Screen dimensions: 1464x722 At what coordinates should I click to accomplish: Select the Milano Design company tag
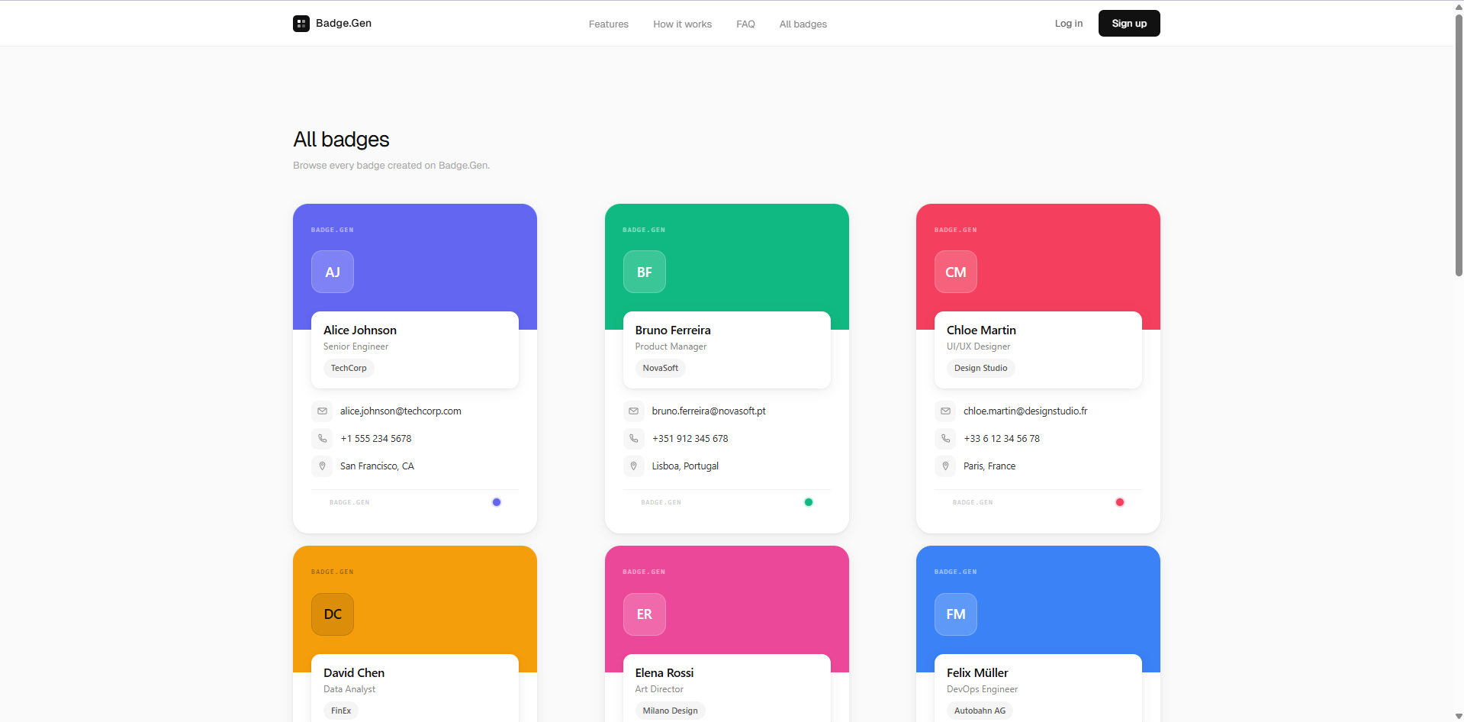tap(671, 711)
